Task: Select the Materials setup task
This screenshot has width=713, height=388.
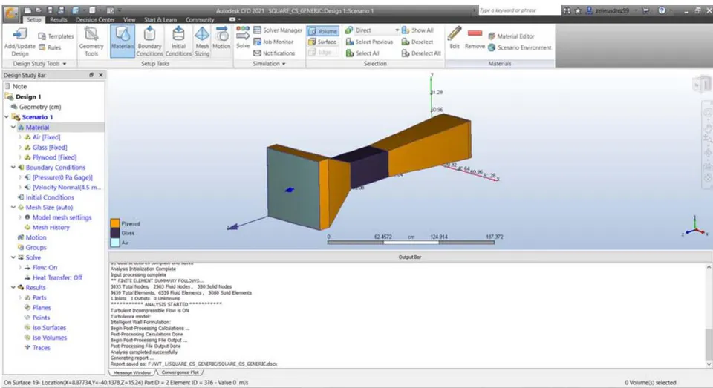Action: [x=123, y=41]
